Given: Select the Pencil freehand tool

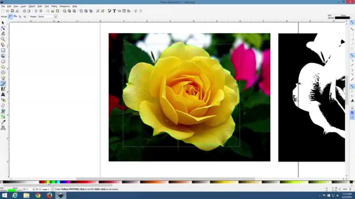Looking at the screenshot, I should tap(3, 78).
